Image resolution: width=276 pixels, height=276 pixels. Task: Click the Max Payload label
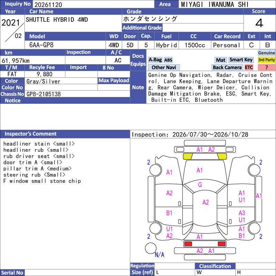pyautogui.click(x=114, y=80)
